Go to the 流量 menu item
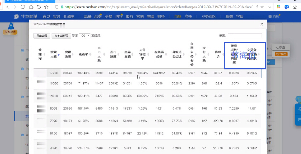This screenshot has height=154, width=301. click(x=87, y=16)
